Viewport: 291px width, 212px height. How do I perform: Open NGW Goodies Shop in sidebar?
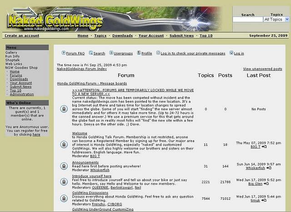point(21,68)
